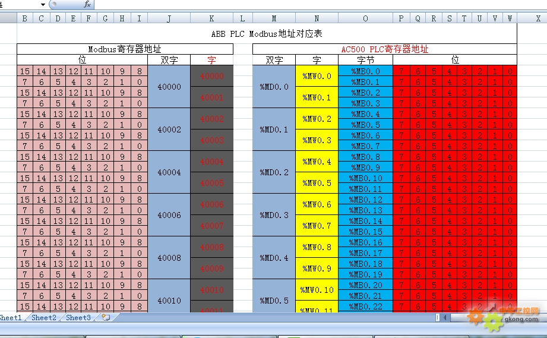
Task: Open the Insert Function fx dialog
Action: tap(87, 4)
